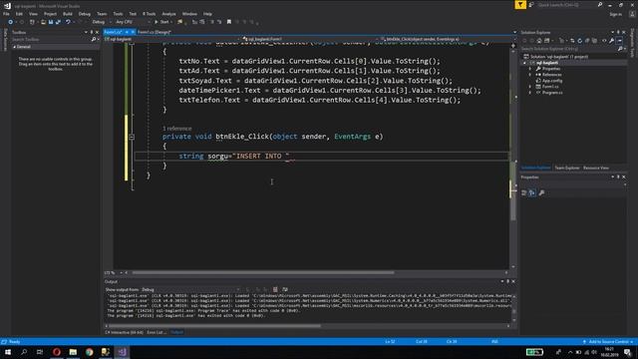The image size is (638, 359).
Task: Switch to the Resource View tab
Action: (596, 169)
